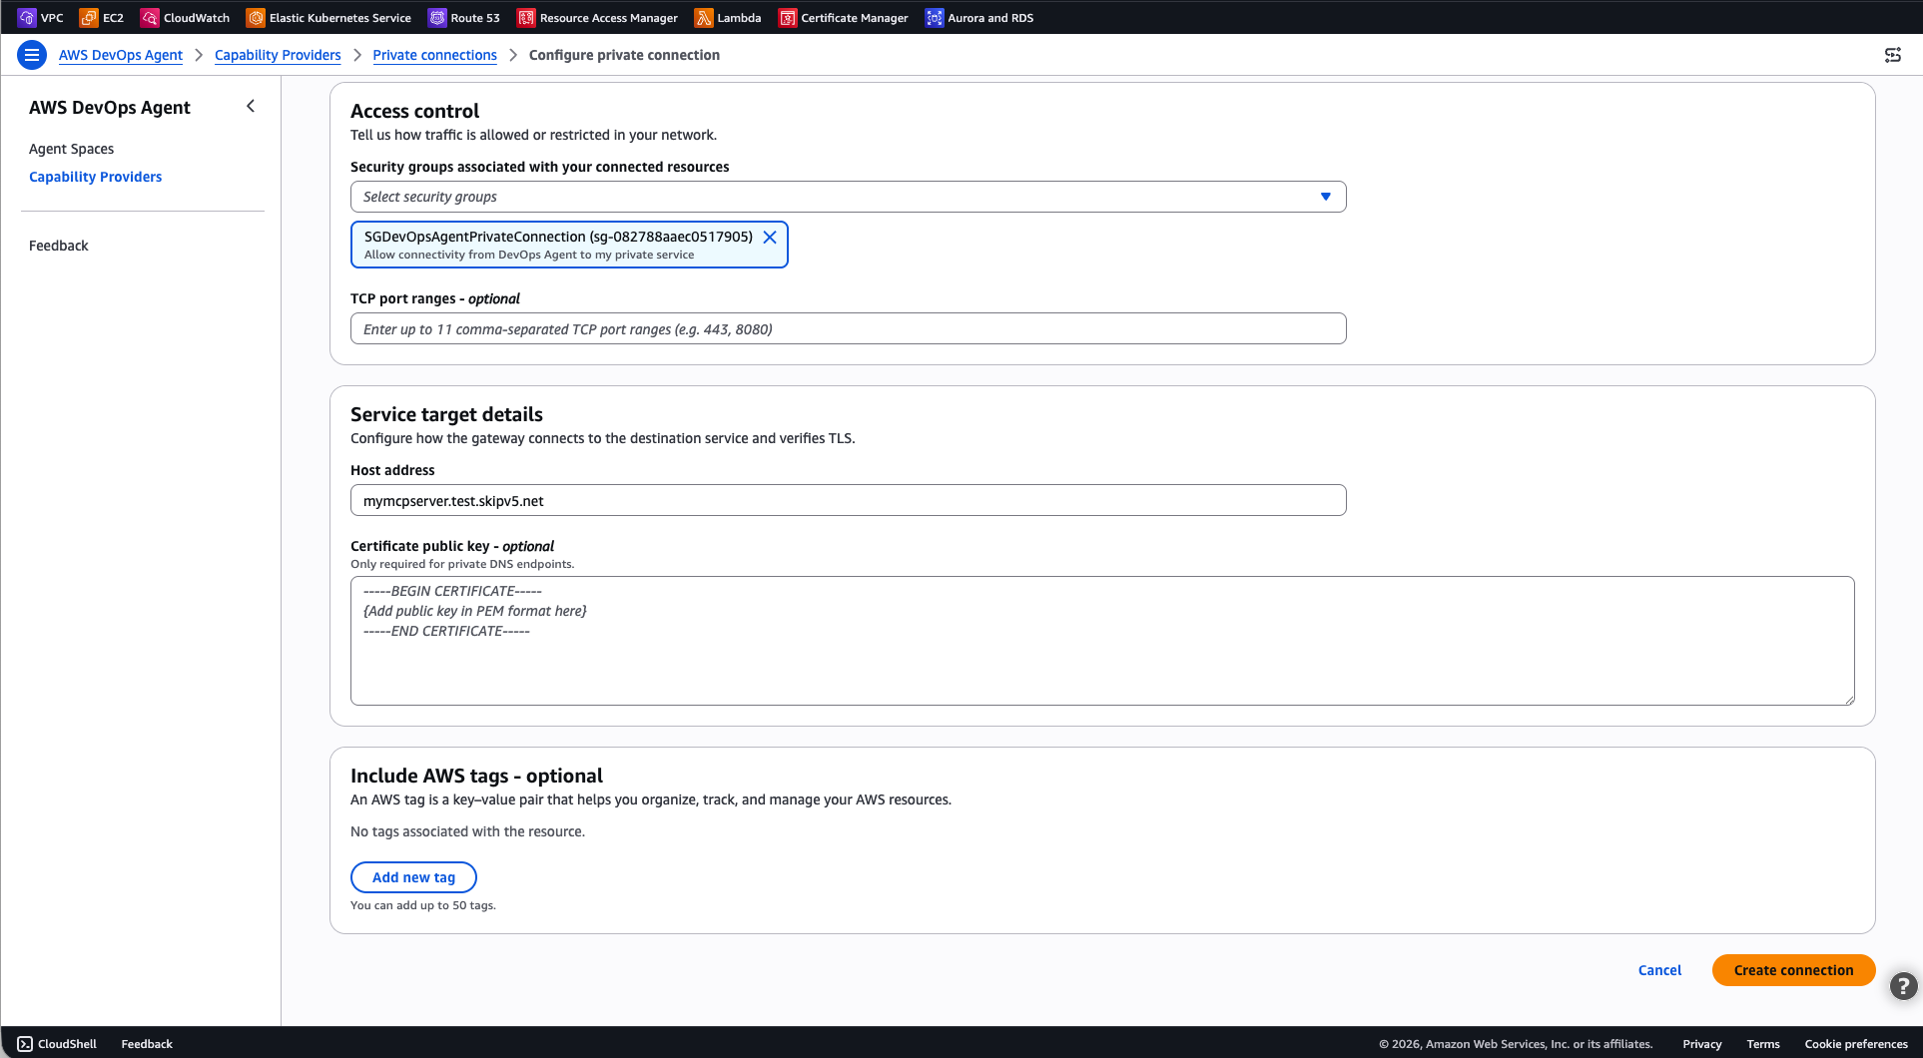Remove the SGDevOpsAgentPrivateConnection security group
Screen dimensions: 1923x1058
[x=770, y=237]
